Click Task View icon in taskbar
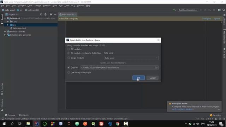This screenshot has width=226, height=127. click(x=20, y=124)
